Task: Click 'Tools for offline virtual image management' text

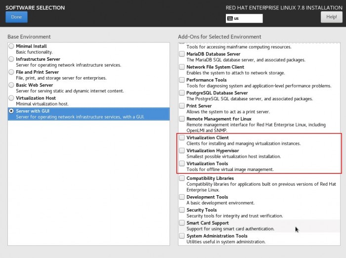Action: [230, 170]
